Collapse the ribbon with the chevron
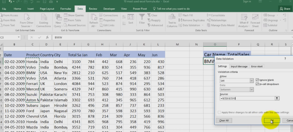Screen dimensions: 293x132 (x=292, y=30)
